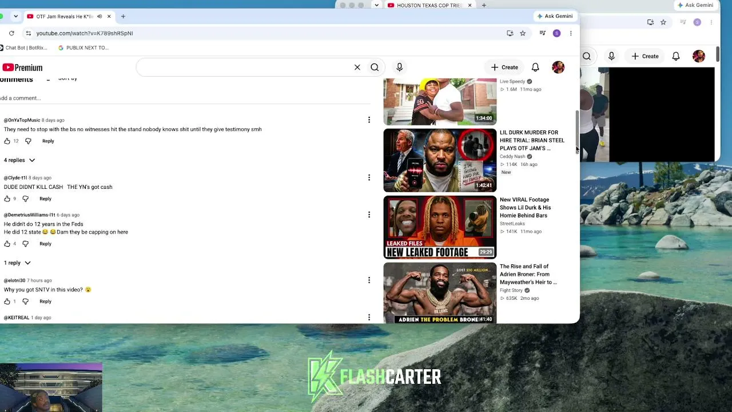Image resolution: width=732 pixels, height=412 pixels.
Task: Open the account avatar menu in the front window
Action: coord(558,68)
